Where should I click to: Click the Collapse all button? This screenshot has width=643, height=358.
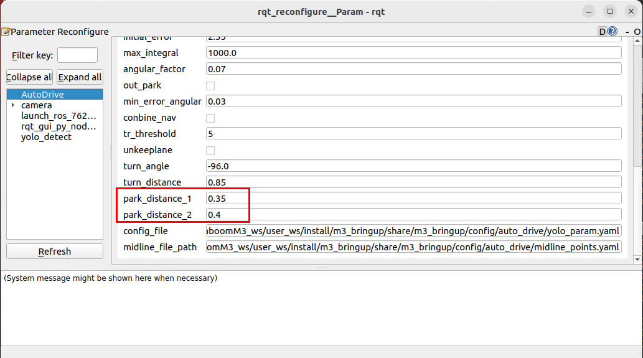tap(29, 77)
